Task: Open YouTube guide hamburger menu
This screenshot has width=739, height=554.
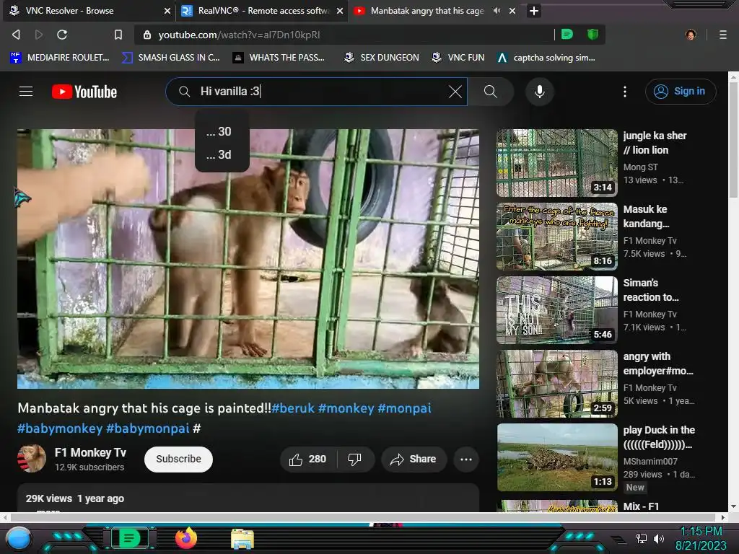Action: coord(26,92)
